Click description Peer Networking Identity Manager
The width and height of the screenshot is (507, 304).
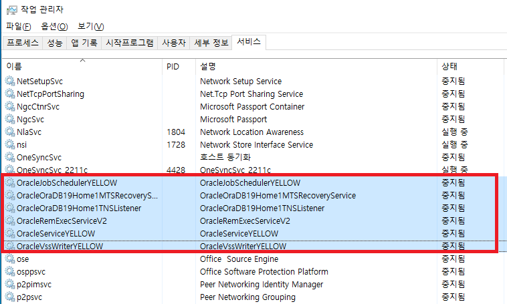(262, 285)
